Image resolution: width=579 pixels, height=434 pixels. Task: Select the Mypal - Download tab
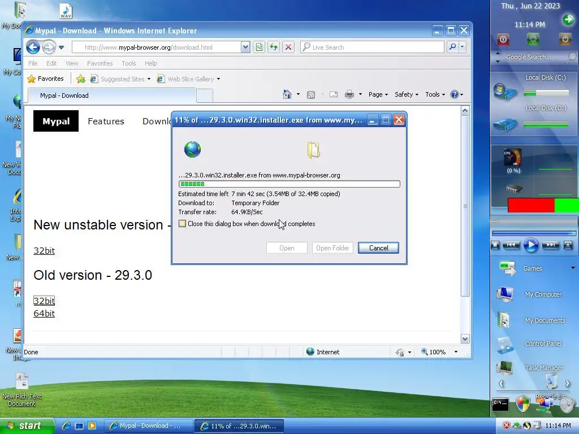[112, 95]
